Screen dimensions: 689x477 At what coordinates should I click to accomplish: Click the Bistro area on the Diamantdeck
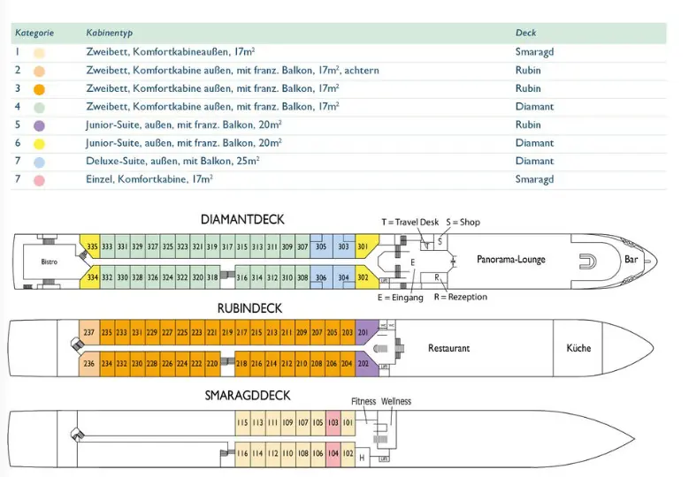click(50, 261)
